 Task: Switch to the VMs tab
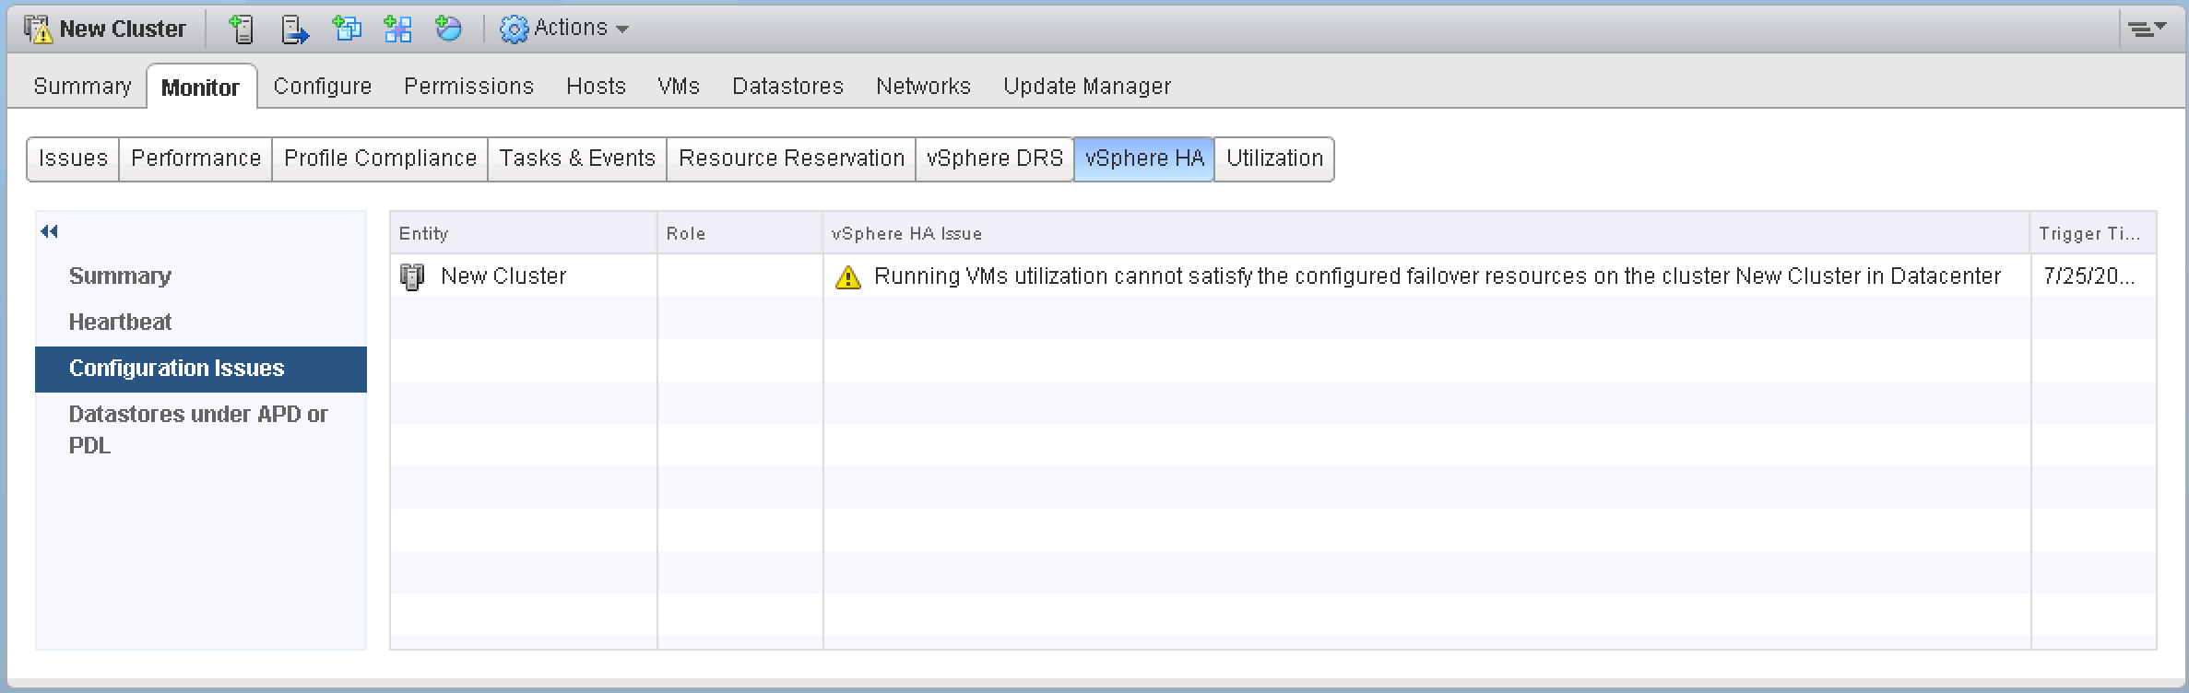pos(679,87)
